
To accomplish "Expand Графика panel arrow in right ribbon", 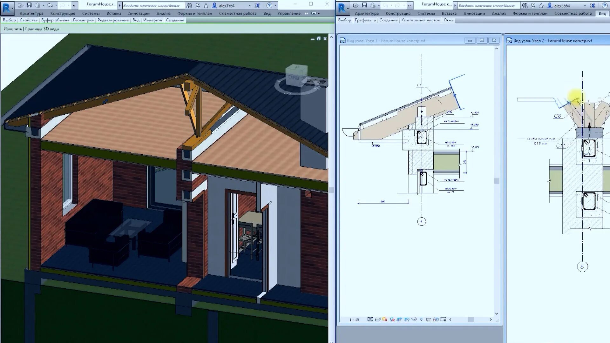I will (375, 20).
